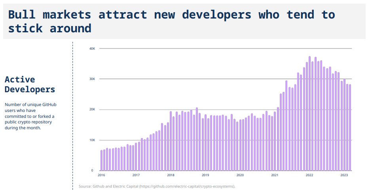Click the tallest bar in the chart
Image resolution: width=370 pixels, height=190 pixels.
309,114
